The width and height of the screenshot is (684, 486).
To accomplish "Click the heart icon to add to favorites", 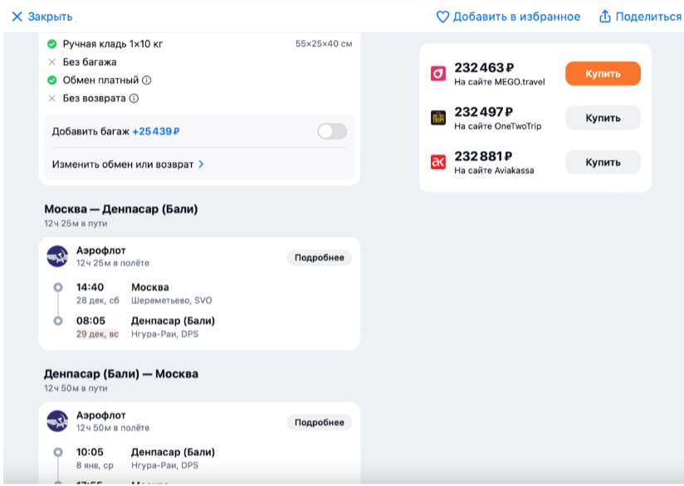I will pyautogui.click(x=442, y=17).
